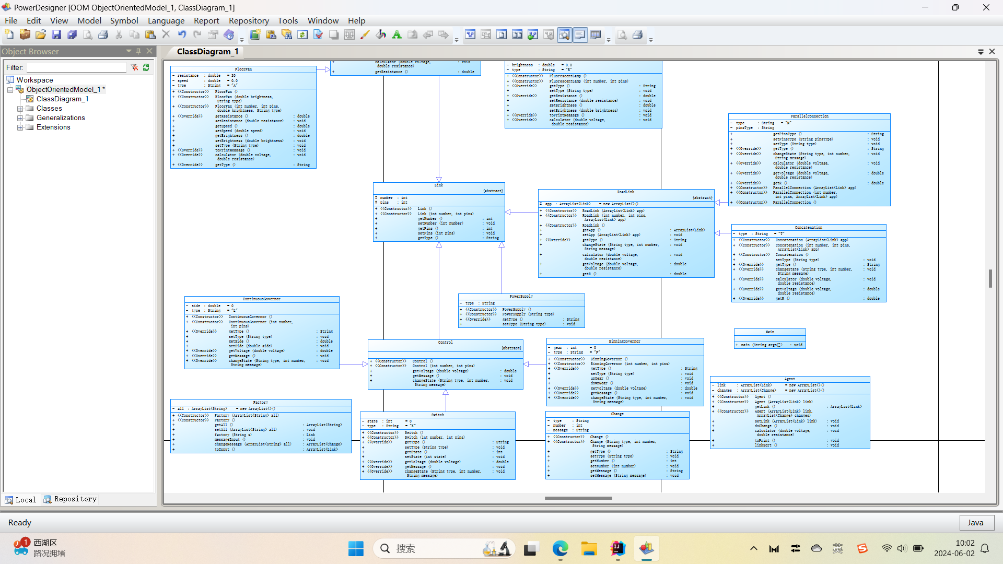Click the green letter A font icon

pos(397,35)
